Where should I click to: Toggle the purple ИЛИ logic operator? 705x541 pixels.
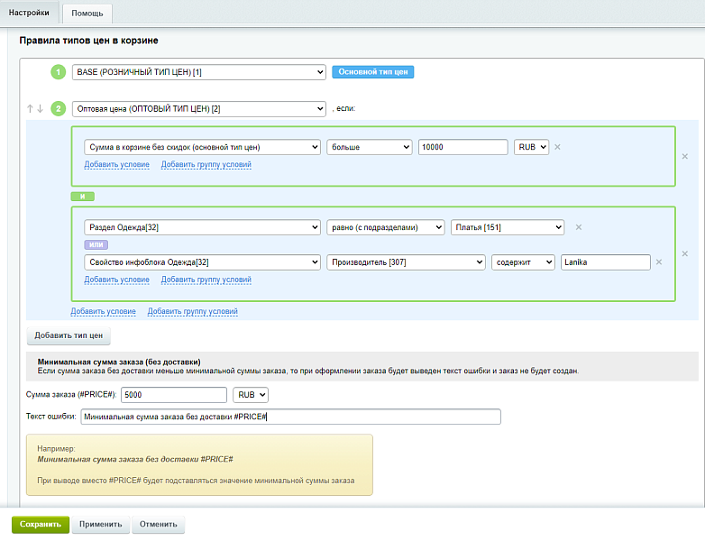[x=96, y=244]
